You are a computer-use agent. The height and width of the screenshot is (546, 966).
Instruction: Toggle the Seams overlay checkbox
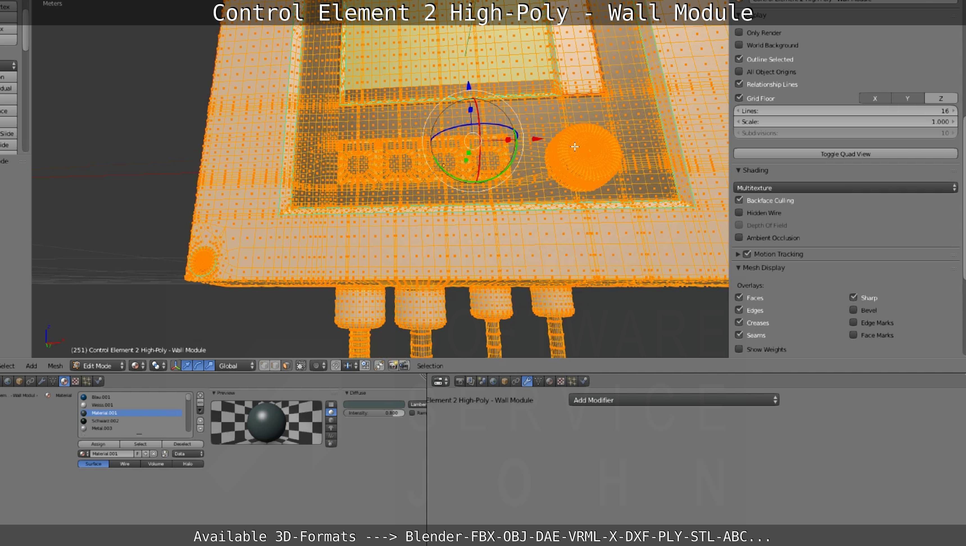739,335
